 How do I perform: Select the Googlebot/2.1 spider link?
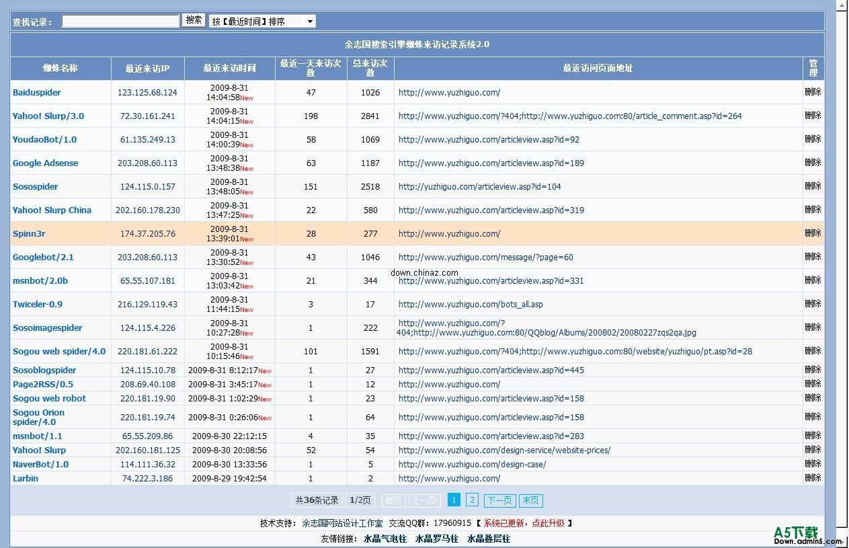click(x=42, y=257)
